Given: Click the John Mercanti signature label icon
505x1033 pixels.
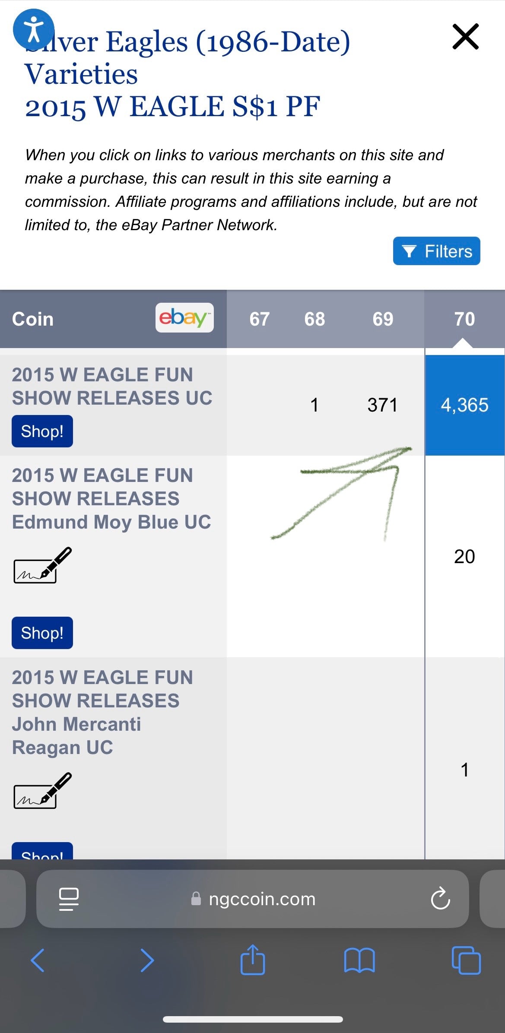Looking at the screenshot, I should (x=42, y=791).
